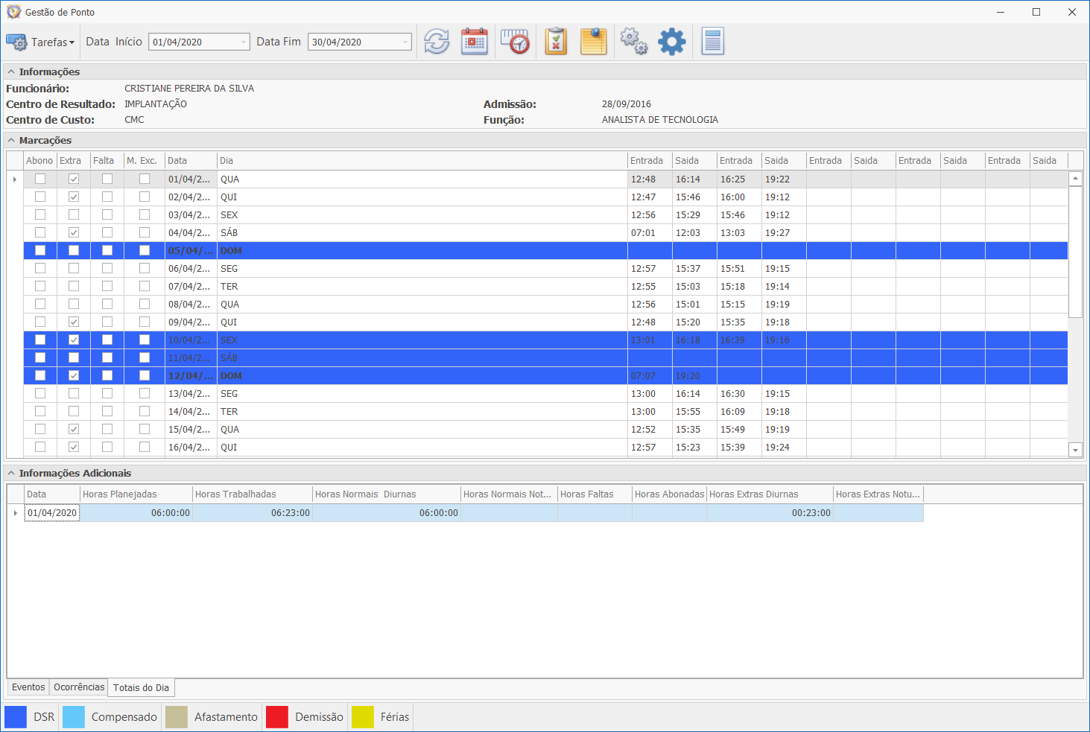Click the 01/04/2020 date cell in totals

52,513
